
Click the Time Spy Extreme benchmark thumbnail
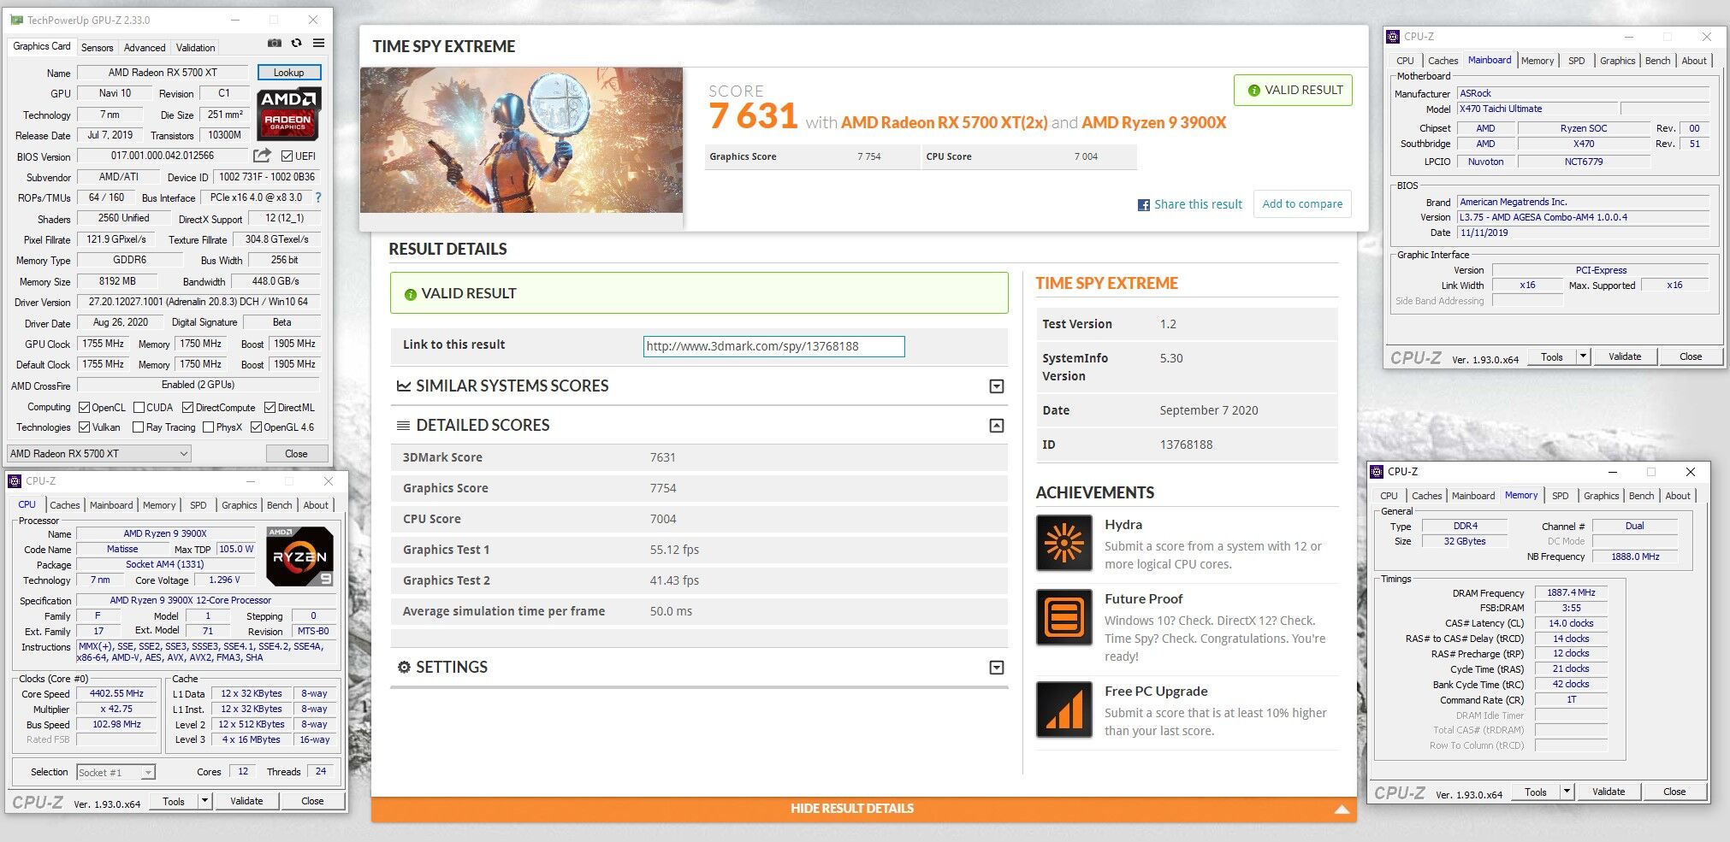[521, 140]
